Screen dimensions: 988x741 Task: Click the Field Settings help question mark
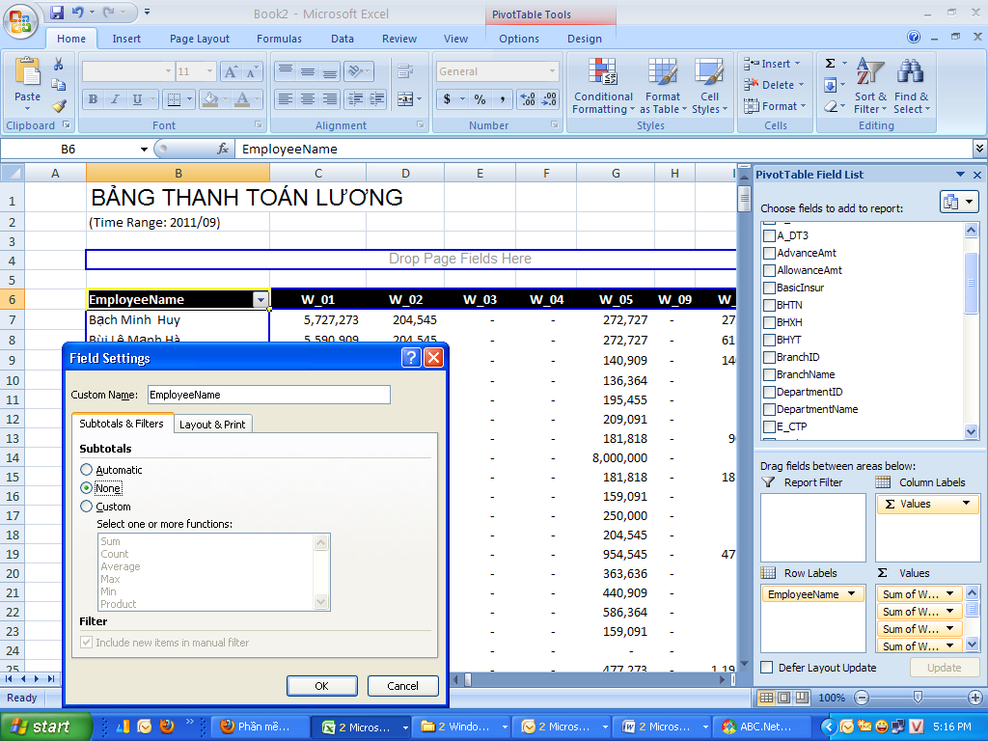(411, 358)
